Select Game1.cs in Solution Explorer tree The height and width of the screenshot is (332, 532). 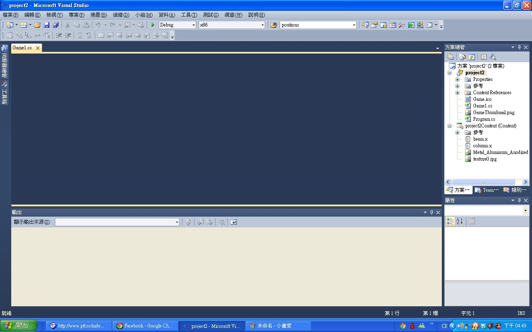tap(482, 106)
